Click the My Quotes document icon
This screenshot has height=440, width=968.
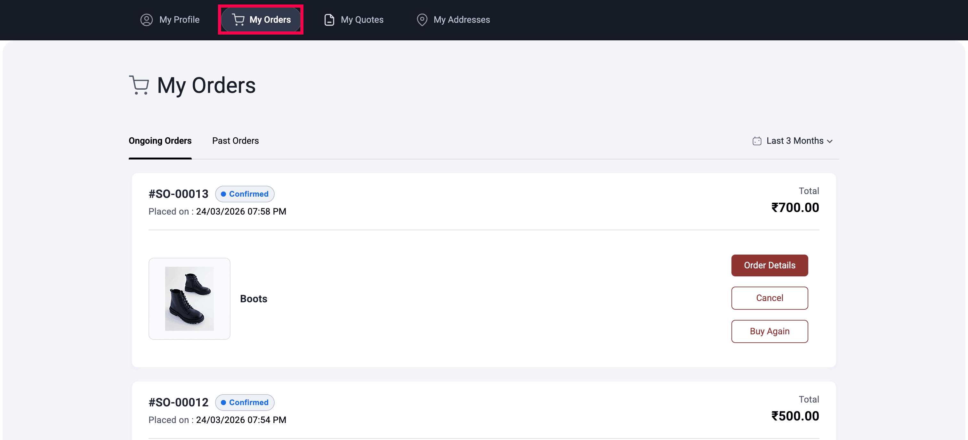coord(329,20)
